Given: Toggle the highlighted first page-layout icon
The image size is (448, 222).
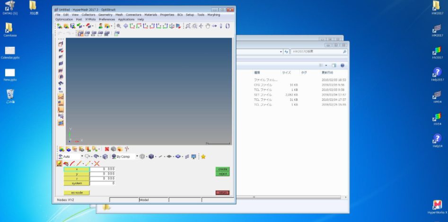Looking at the screenshot, I should pos(80,34).
